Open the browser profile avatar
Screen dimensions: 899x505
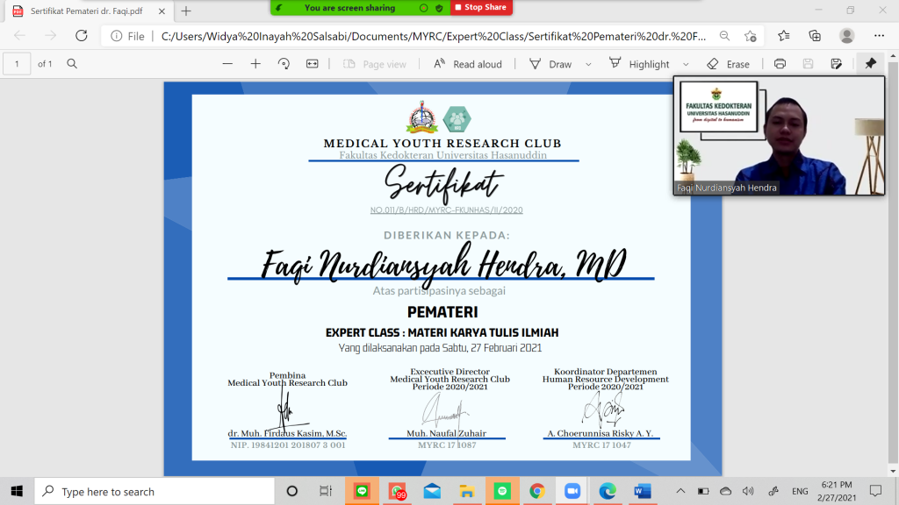pos(847,35)
